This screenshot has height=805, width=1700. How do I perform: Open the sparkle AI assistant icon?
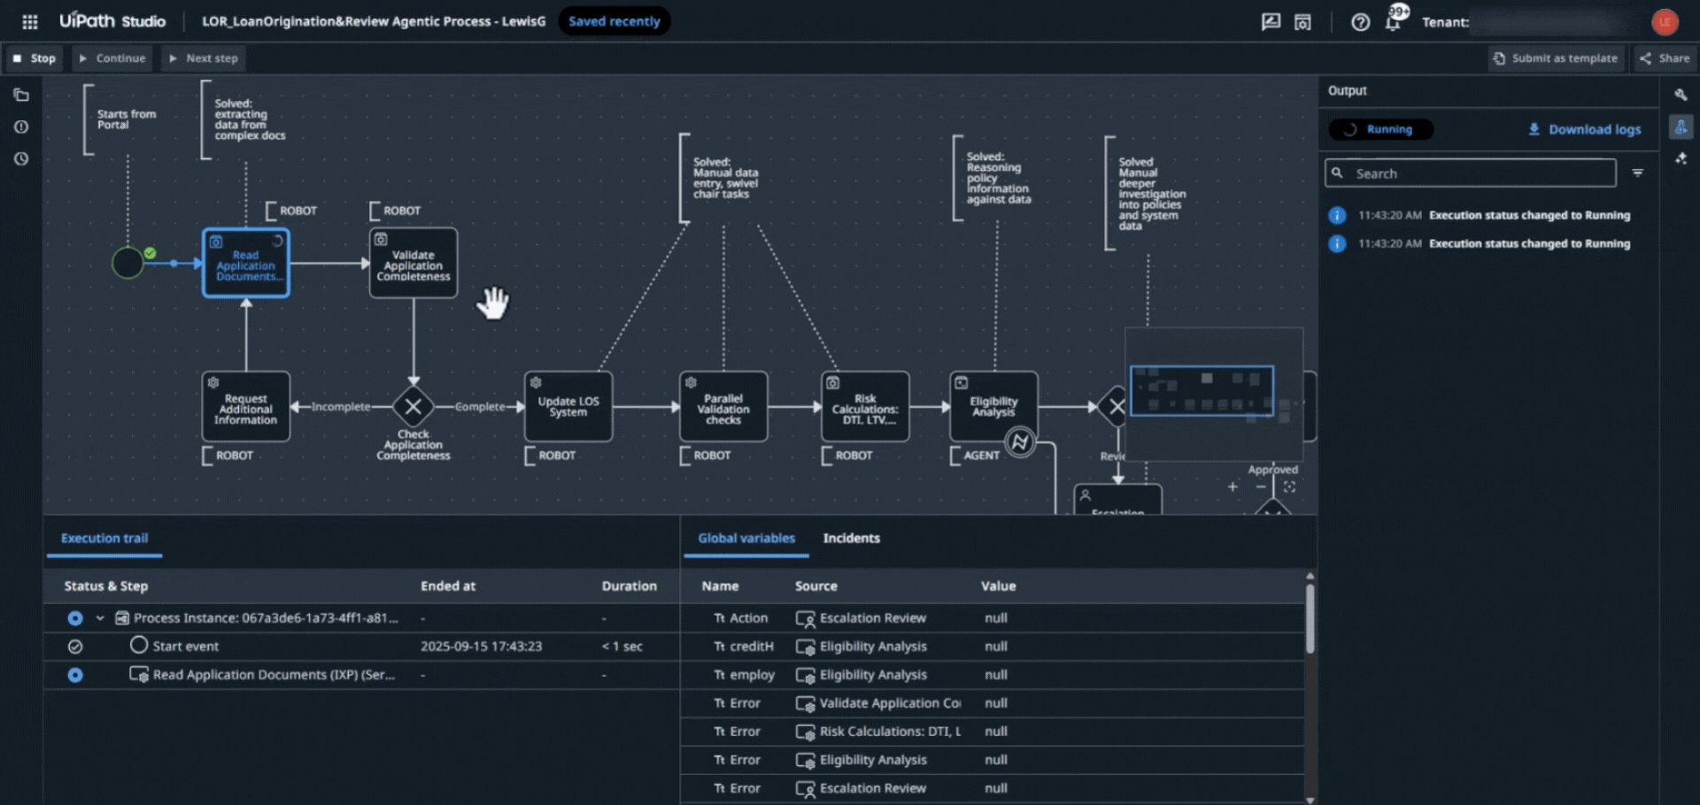pyautogui.click(x=1681, y=159)
